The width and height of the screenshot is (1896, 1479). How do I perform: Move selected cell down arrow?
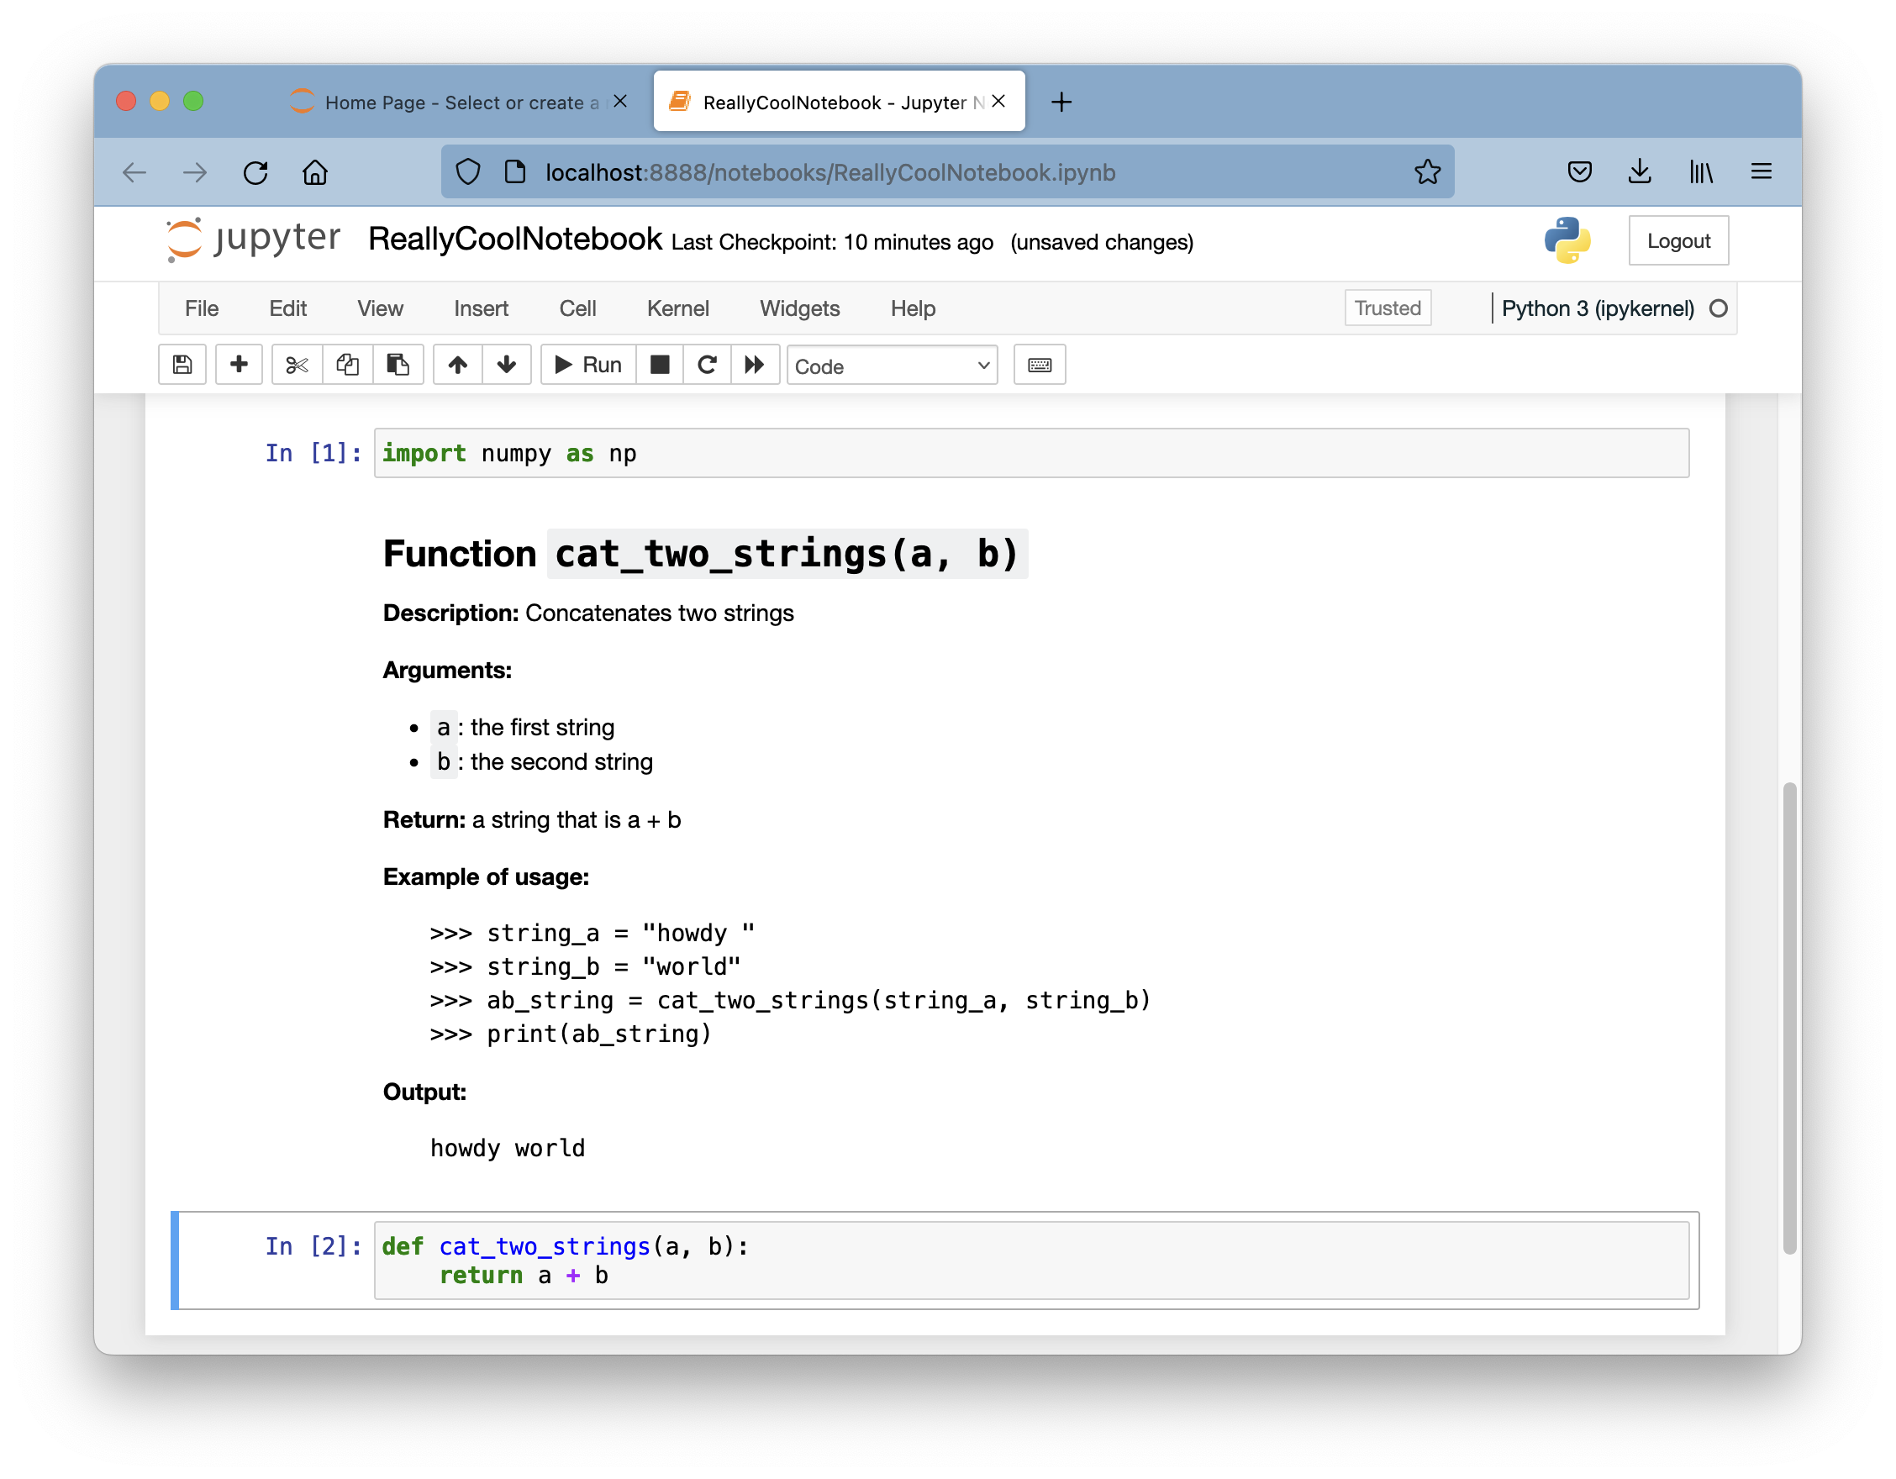507,365
